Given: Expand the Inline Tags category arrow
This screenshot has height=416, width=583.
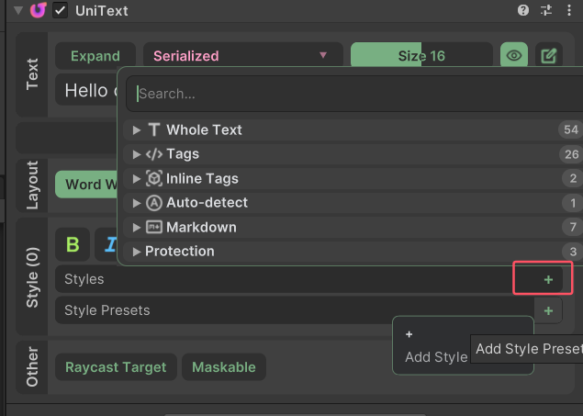Looking at the screenshot, I should [x=137, y=179].
